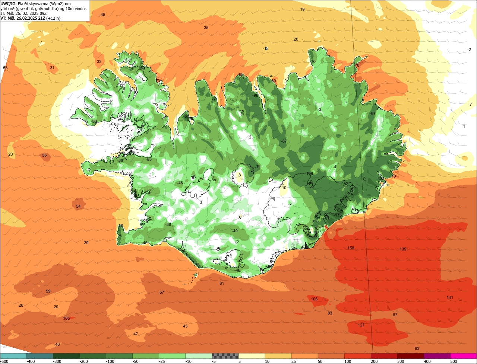Click the map value '54' west of Reykjanes
The image size is (477, 364).
(78, 207)
